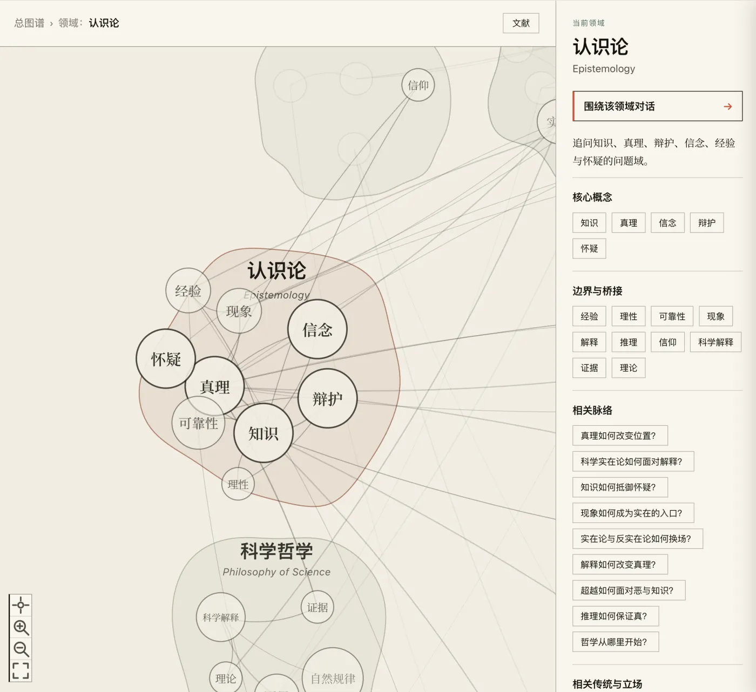Select the 信仰 node in the graph
Screen dimensions: 756x692
click(x=418, y=85)
